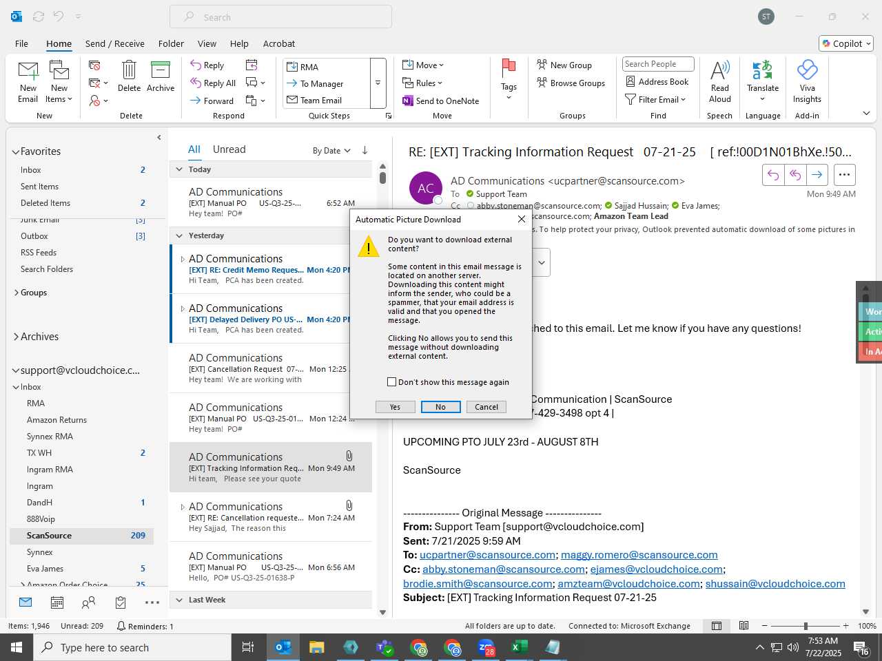The height and width of the screenshot is (661, 882).
Task: Click forward arrow in reading pane
Action: click(x=817, y=175)
